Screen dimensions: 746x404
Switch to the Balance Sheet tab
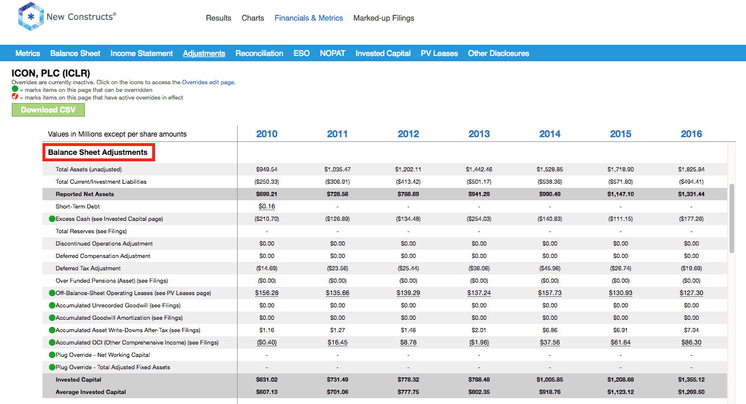click(x=75, y=53)
